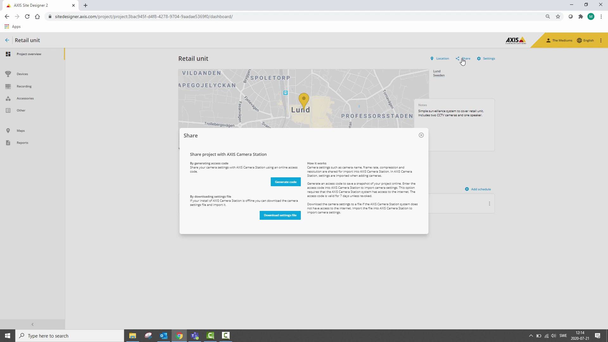The height and width of the screenshot is (342, 608).
Task: Close the AXIS Site Designer 2 tab
Action: pyautogui.click(x=73, y=5)
